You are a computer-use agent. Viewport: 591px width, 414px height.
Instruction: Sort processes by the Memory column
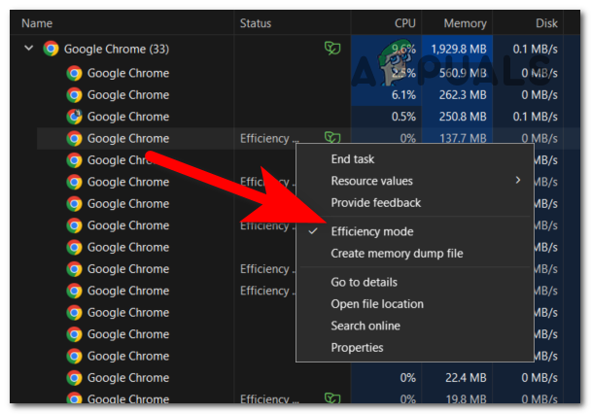465,23
